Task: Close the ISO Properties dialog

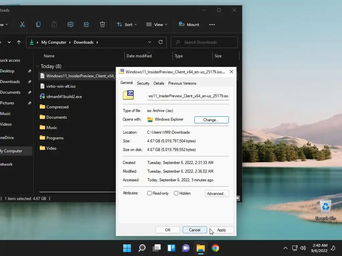Action: (231, 72)
